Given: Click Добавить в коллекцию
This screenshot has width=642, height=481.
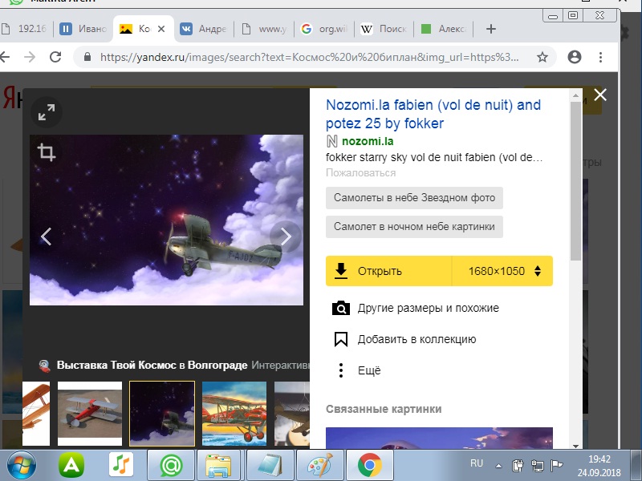Looking at the screenshot, I should 416,339.
